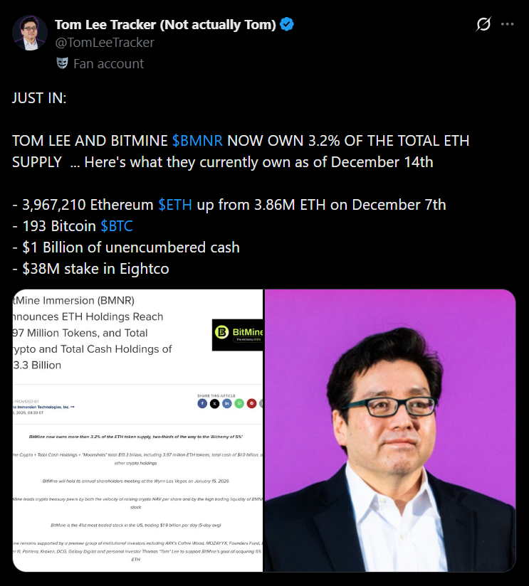
Task: Open the $BMNR cashtag link
Action: [197, 141]
